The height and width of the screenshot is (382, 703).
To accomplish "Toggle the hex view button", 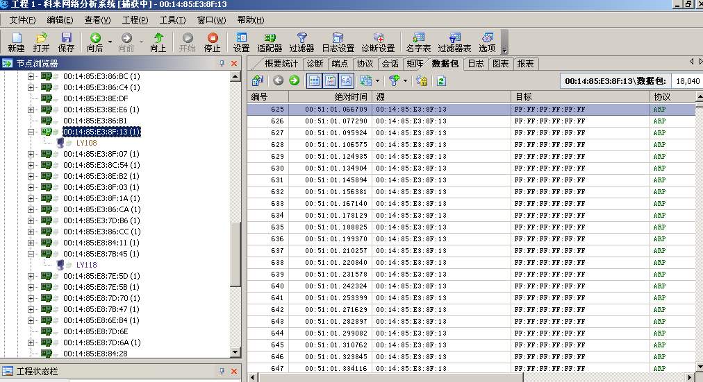I will tap(346, 80).
